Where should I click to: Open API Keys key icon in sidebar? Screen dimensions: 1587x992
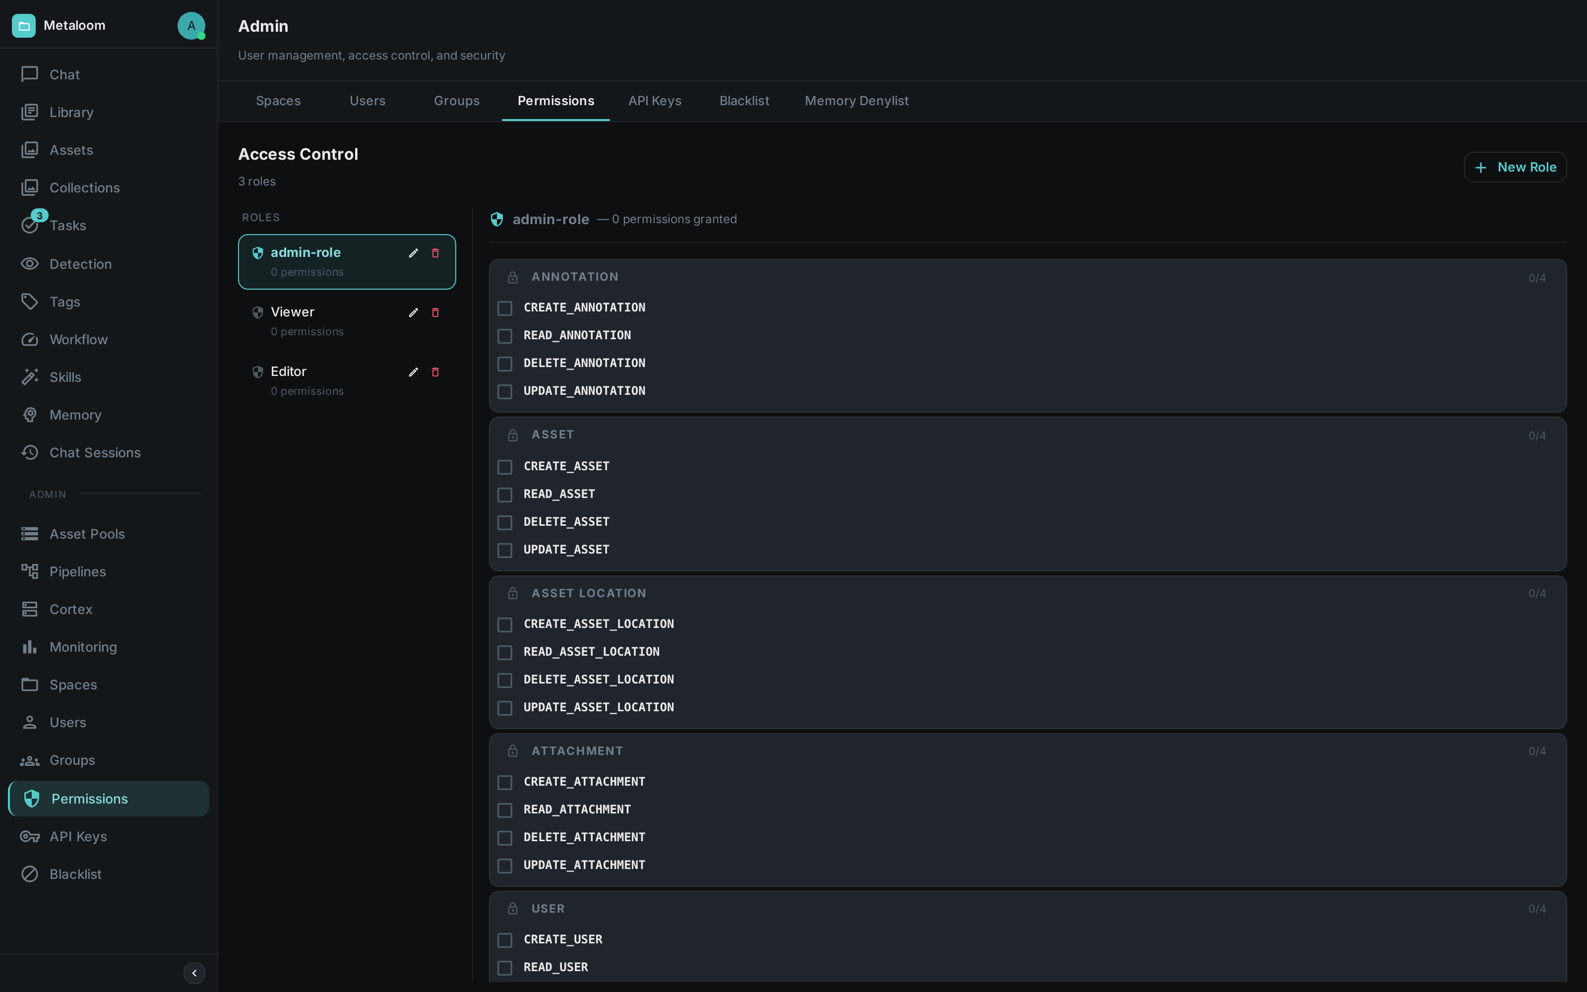coord(30,837)
